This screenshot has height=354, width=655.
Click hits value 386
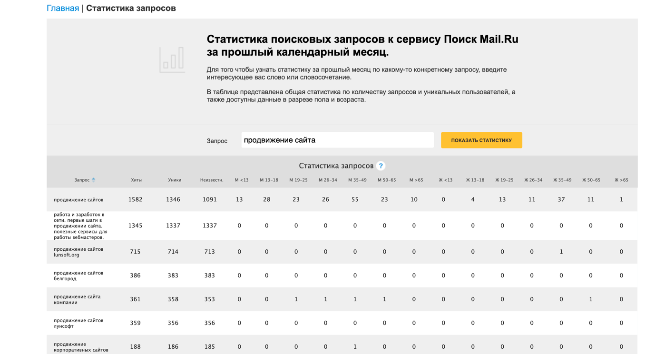(x=135, y=275)
